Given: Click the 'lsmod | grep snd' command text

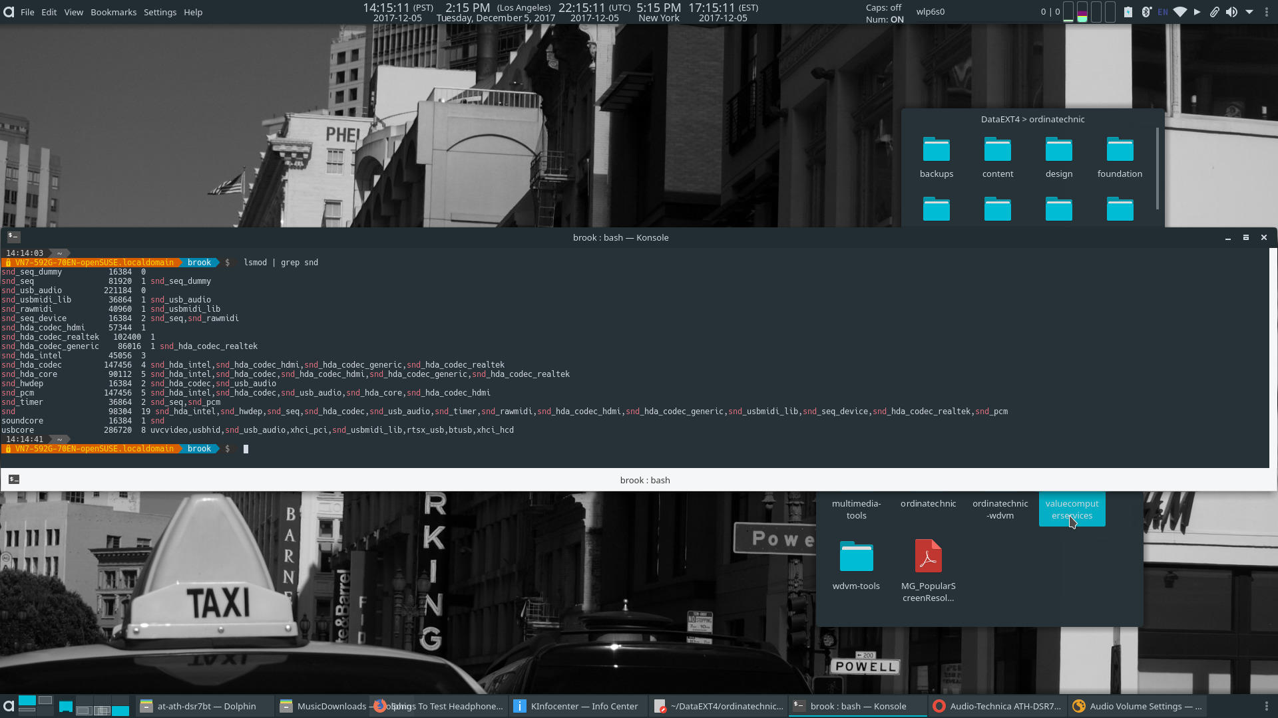Looking at the screenshot, I should [281, 263].
